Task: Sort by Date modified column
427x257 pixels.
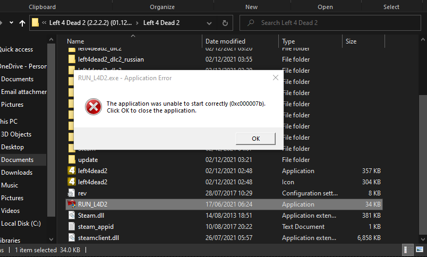Action: click(x=225, y=41)
